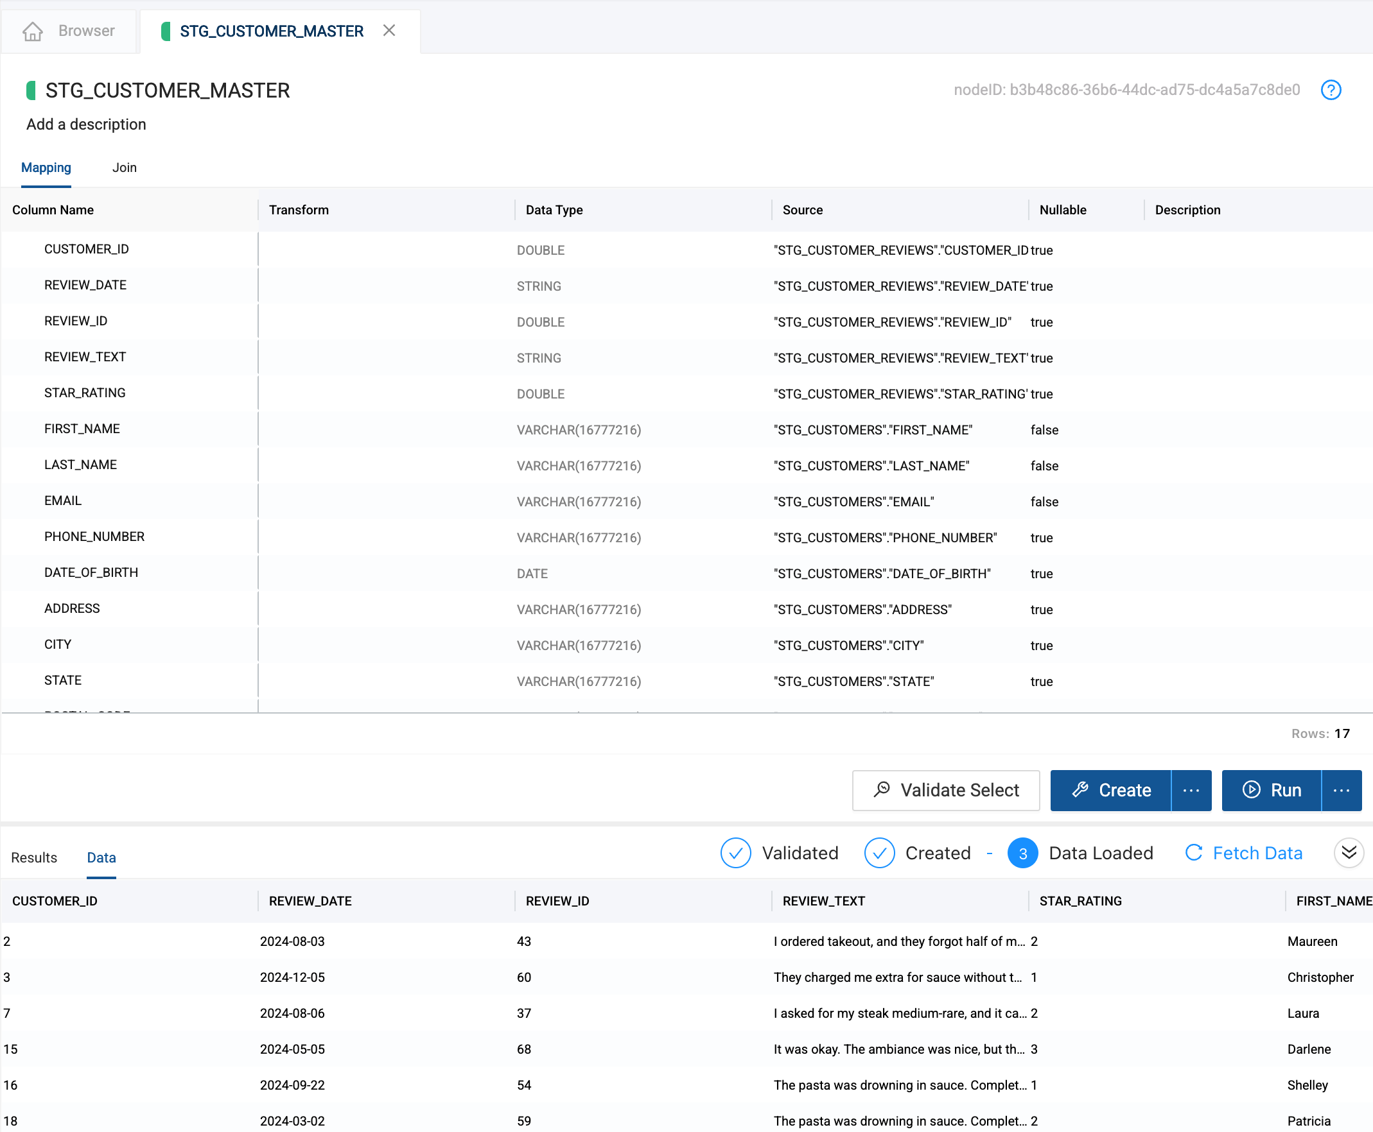
Task: Click the Created checkmark status icon
Action: tap(879, 853)
